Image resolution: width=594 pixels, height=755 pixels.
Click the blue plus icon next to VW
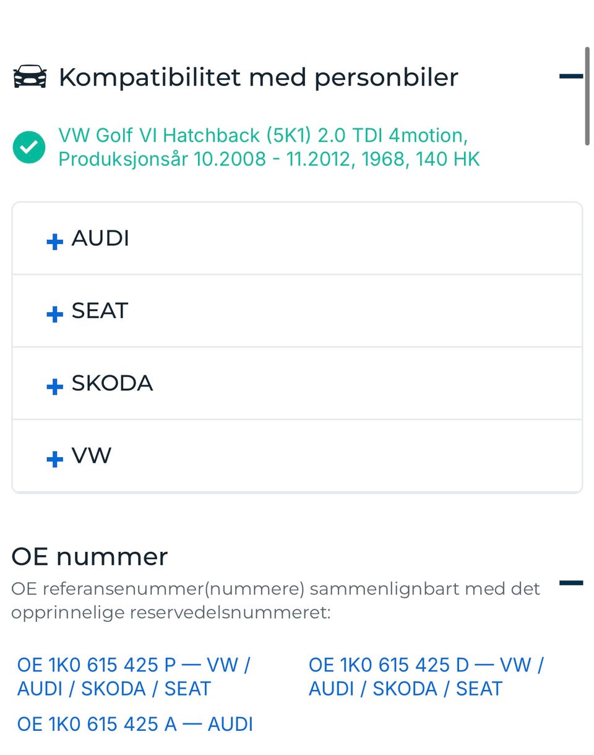(x=55, y=459)
